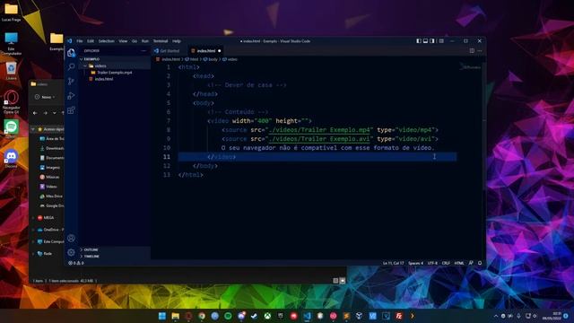
Task: Click the ./videos/Trailer Exemplo.mp4 source path
Action: click(319, 130)
